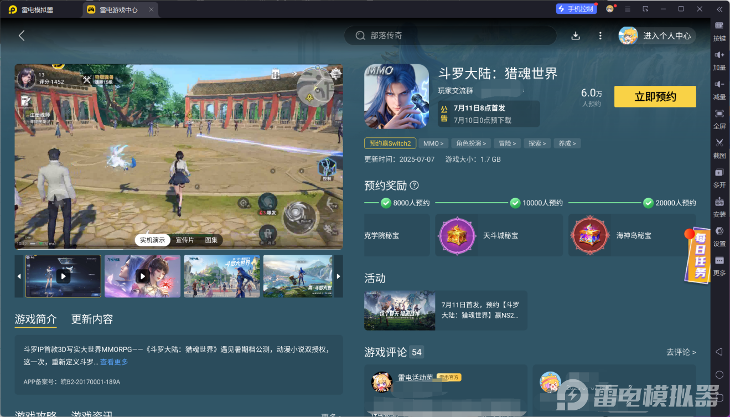The height and width of the screenshot is (417, 730).
Task: Select the 实机演示 media tab
Action: (x=152, y=240)
